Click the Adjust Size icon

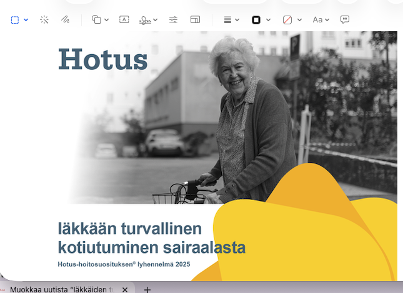click(195, 19)
